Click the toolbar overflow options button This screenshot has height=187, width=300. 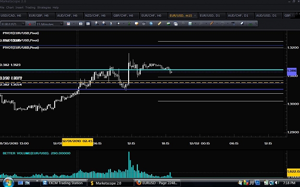point(256,23)
